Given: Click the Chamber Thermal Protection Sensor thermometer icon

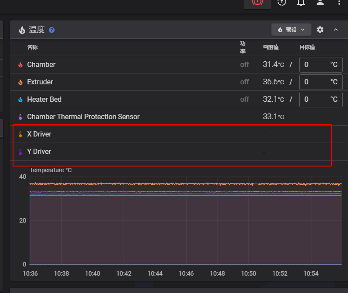Looking at the screenshot, I should (20, 117).
